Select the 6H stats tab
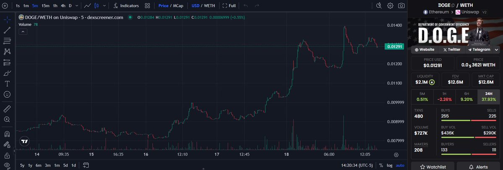503x170 pixels. coord(467,97)
